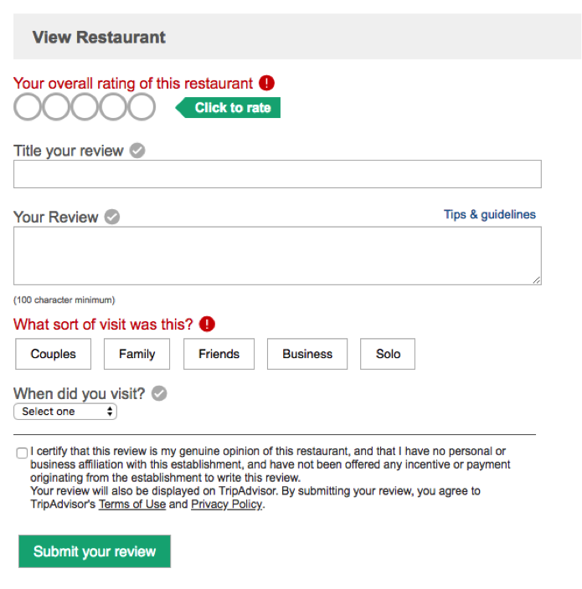Click the checkmark next to When did you visit

coord(159,393)
